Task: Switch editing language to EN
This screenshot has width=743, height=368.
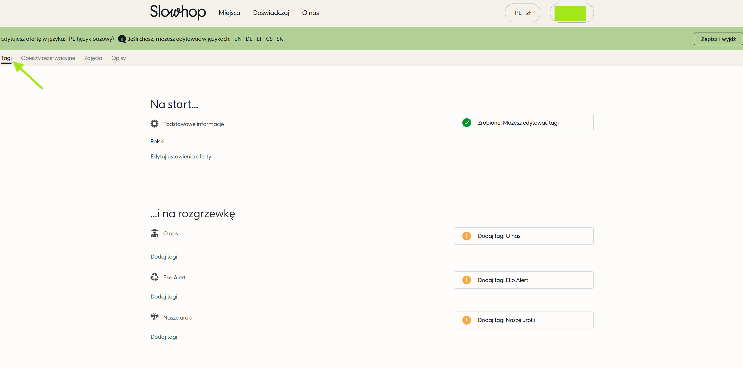Action: 238,39
